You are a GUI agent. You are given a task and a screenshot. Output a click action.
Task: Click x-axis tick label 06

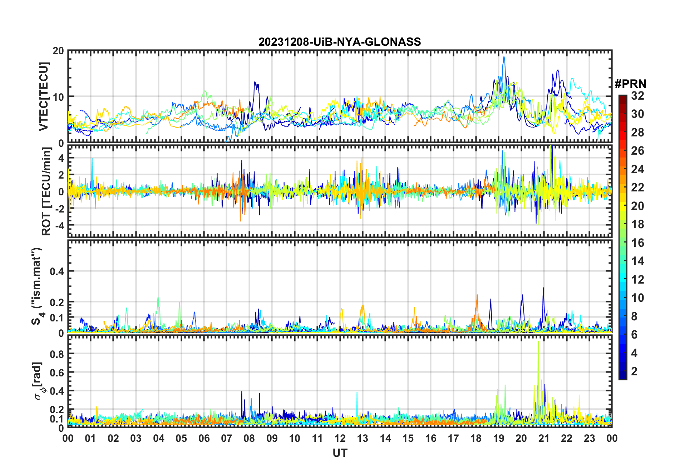pos(204,438)
